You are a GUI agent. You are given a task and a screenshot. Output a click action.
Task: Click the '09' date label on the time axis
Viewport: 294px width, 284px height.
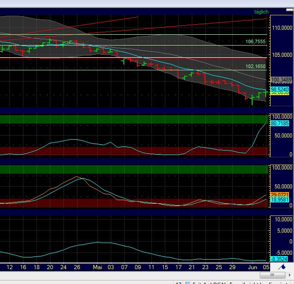(x=138, y=267)
